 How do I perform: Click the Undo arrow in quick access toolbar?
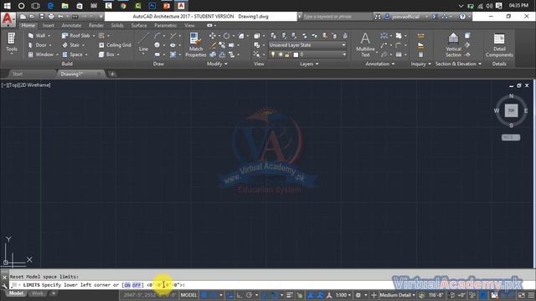click(x=60, y=17)
